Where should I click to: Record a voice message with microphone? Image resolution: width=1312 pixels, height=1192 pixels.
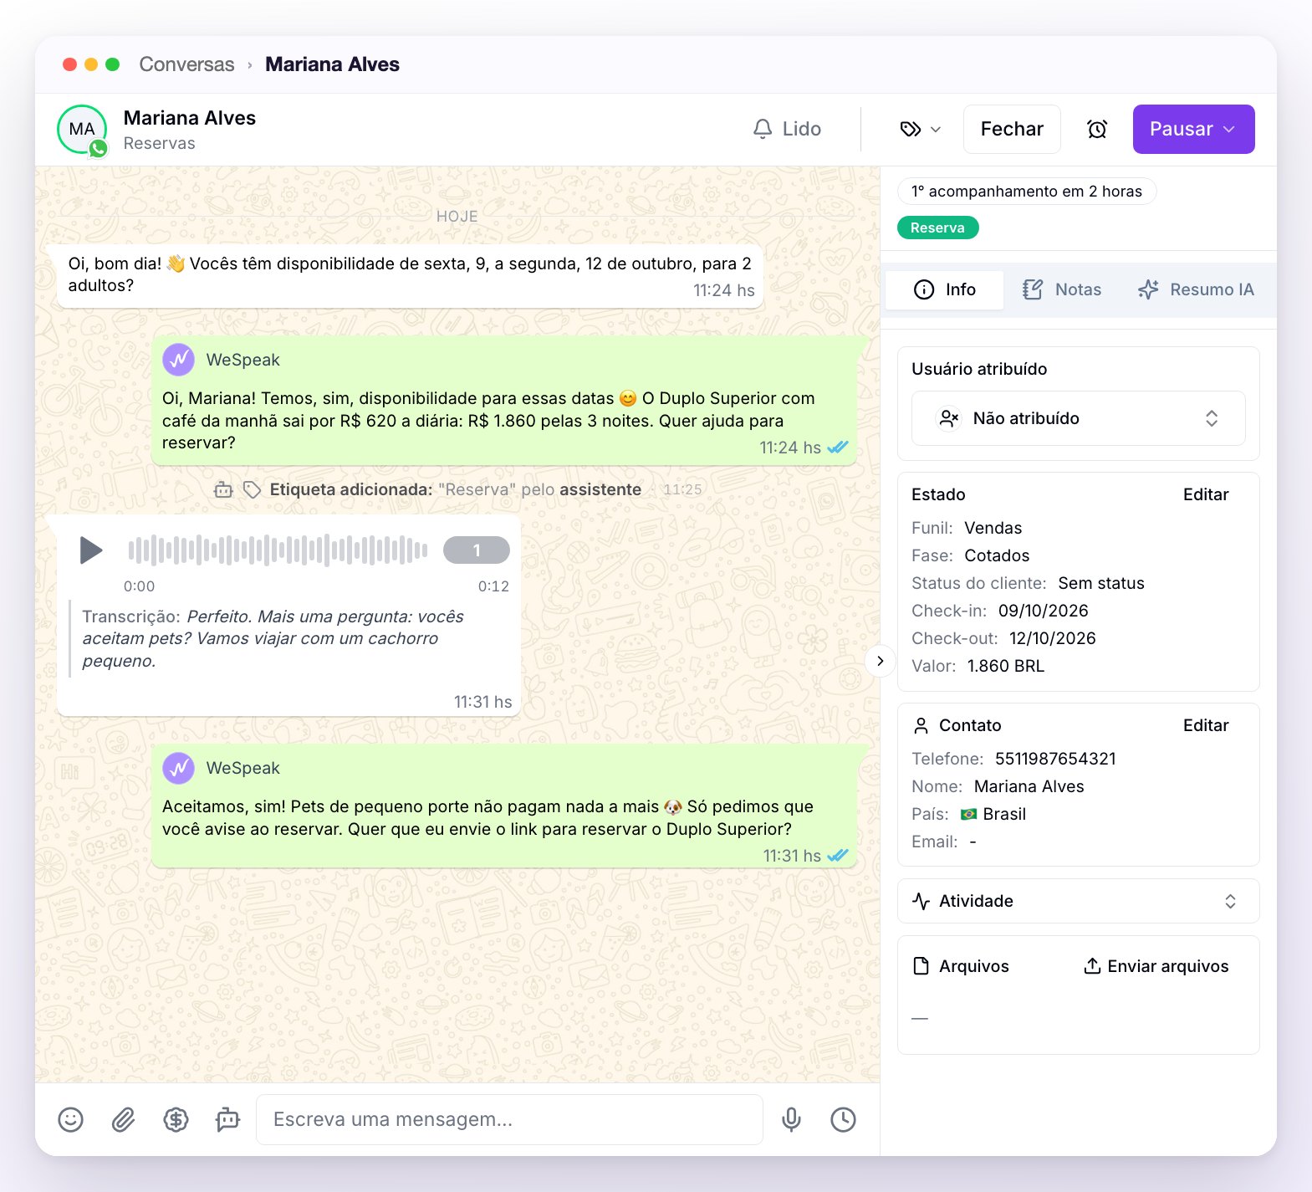click(791, 1119)
